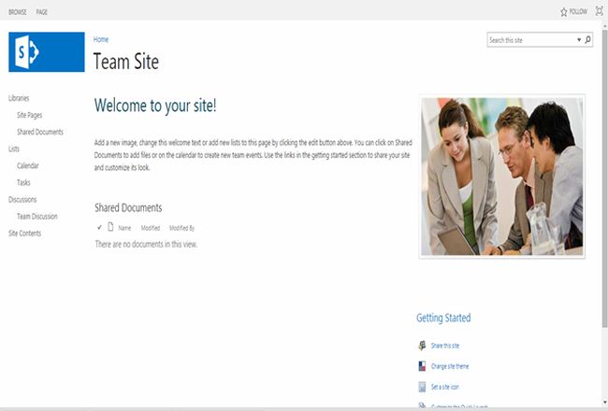
Task: Click the Team Site page title
Action: [126, 62]
